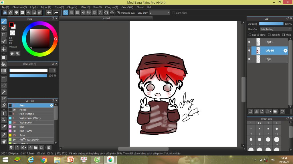This screenshot has width=293, height=164.
Task: Open Internet Explorer from taskbar
Action: point(31,160)
